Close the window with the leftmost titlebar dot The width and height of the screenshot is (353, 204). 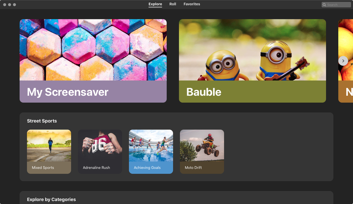(x=5, y=5)
